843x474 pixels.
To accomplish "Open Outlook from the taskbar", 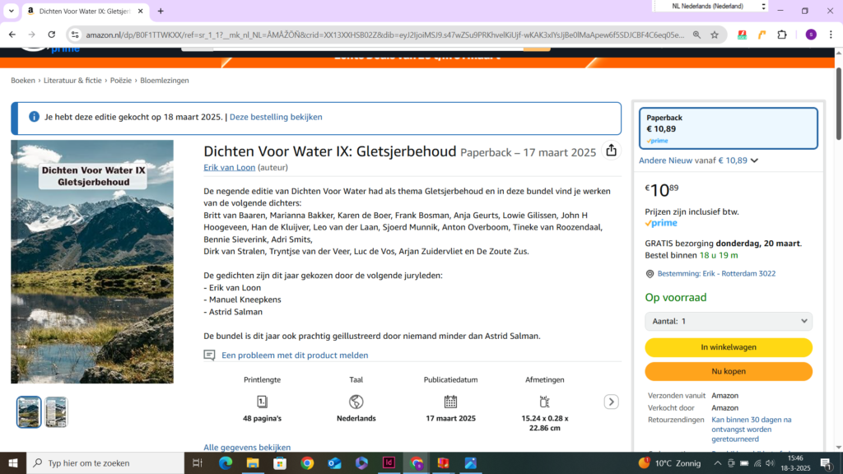I will [x=334, y=462].
